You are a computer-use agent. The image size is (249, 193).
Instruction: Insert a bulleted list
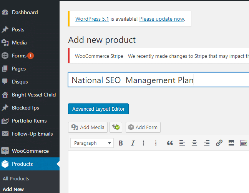coord(145,143)
